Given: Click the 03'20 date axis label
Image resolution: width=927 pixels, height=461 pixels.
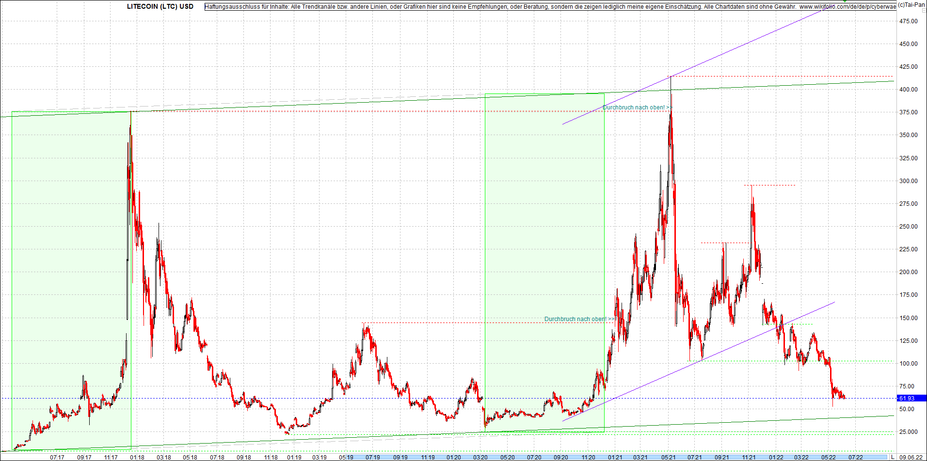Looking at the screenshot, I should 480,458.
